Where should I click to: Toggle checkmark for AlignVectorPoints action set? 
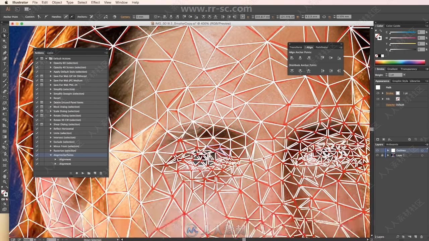click(x=37, y=155)
